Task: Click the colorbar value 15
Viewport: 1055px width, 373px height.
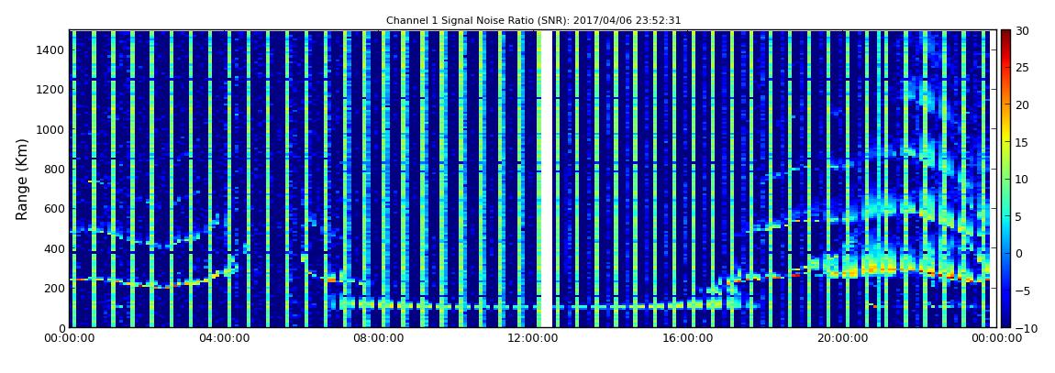Action: coord(1023,142)
